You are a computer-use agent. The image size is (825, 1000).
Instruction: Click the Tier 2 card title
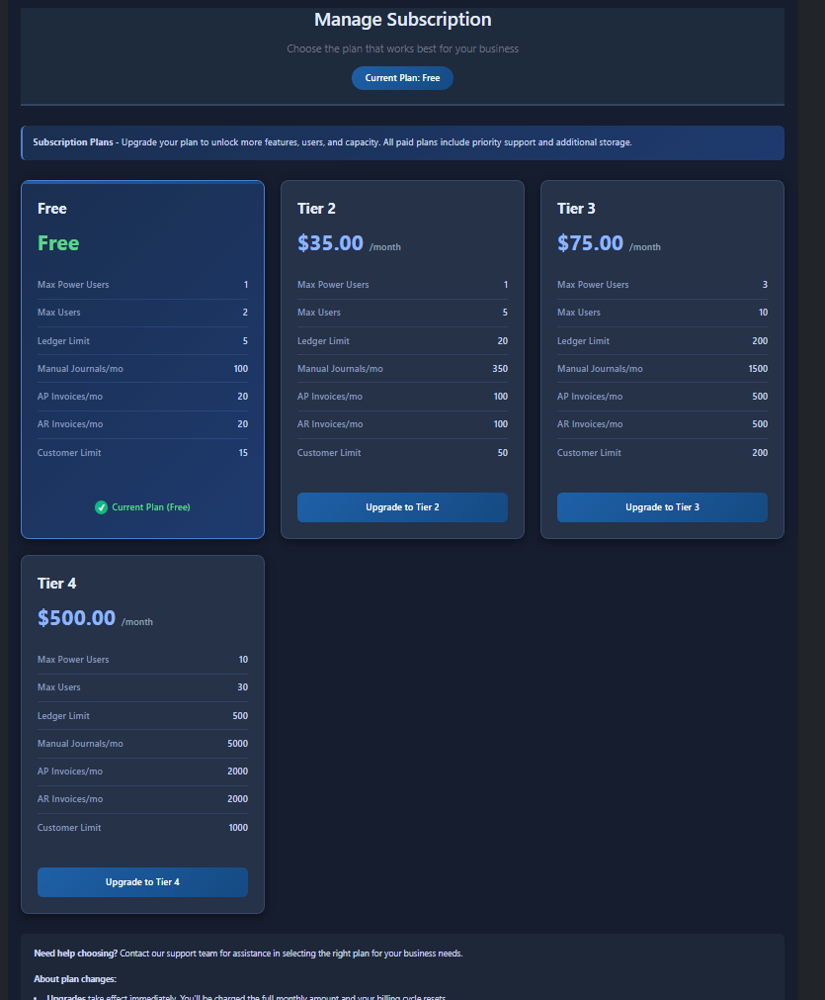click(316, 209)
